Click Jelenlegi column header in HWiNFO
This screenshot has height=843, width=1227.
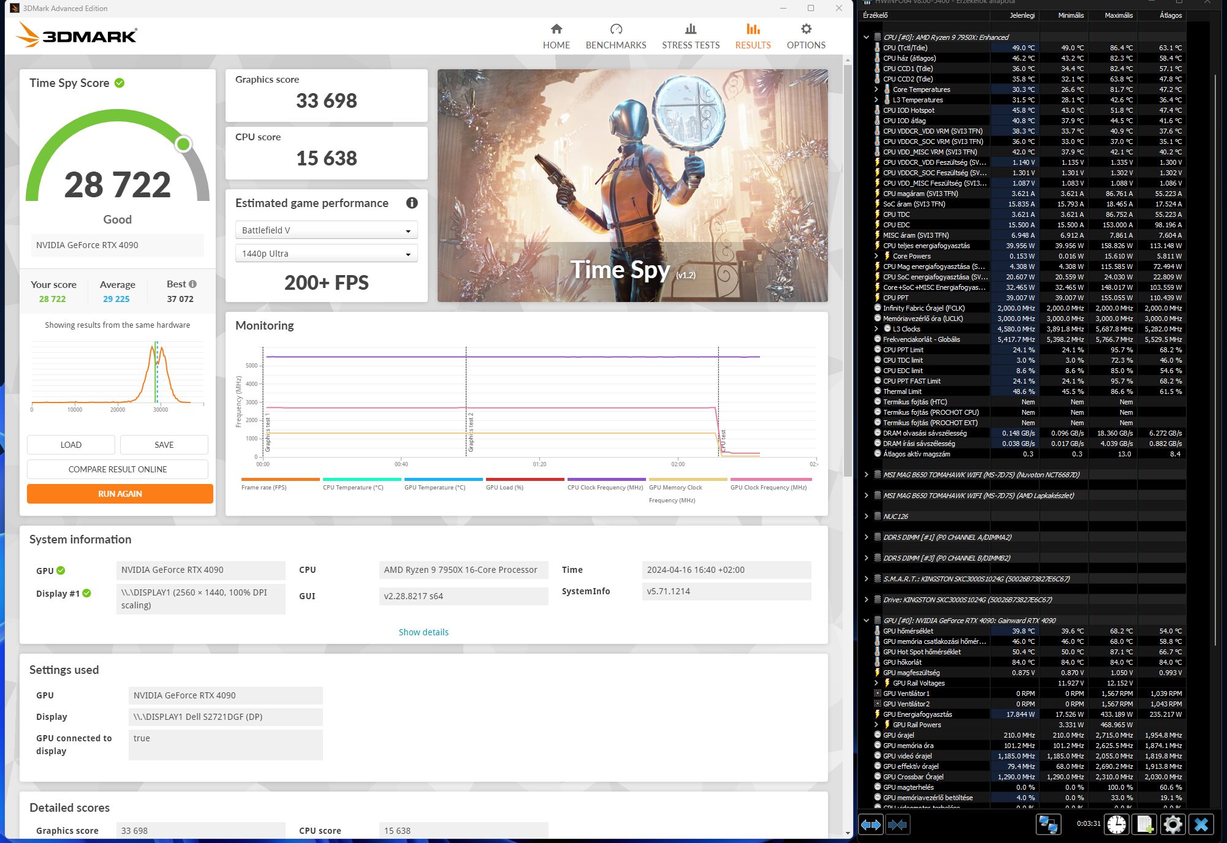1015,15
